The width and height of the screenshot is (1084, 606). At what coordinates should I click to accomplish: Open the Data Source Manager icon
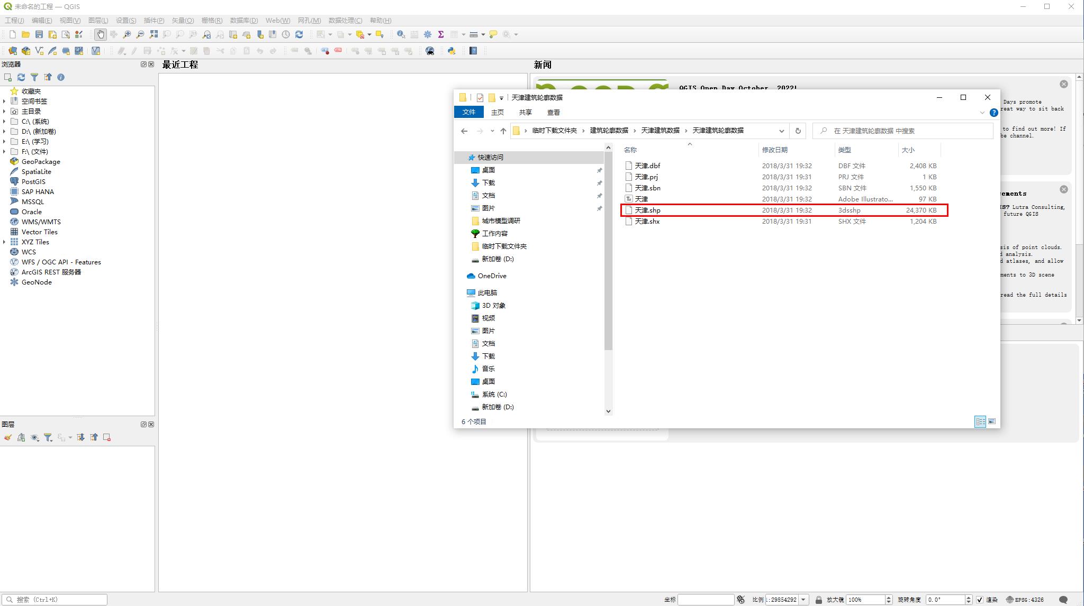(x=12, y=51)
